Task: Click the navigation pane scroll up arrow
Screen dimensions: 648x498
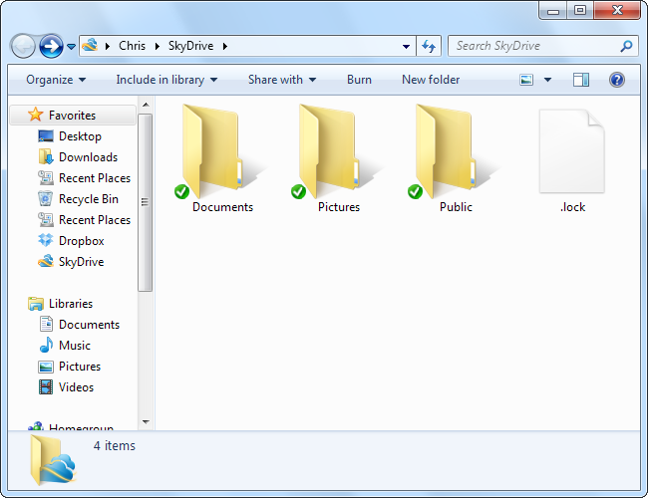Action: pyautogui.click(x=146, y=105)
